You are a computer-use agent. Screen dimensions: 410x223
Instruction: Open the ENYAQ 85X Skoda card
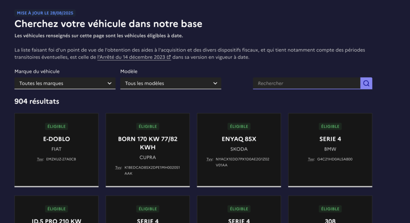pos(239,150)
